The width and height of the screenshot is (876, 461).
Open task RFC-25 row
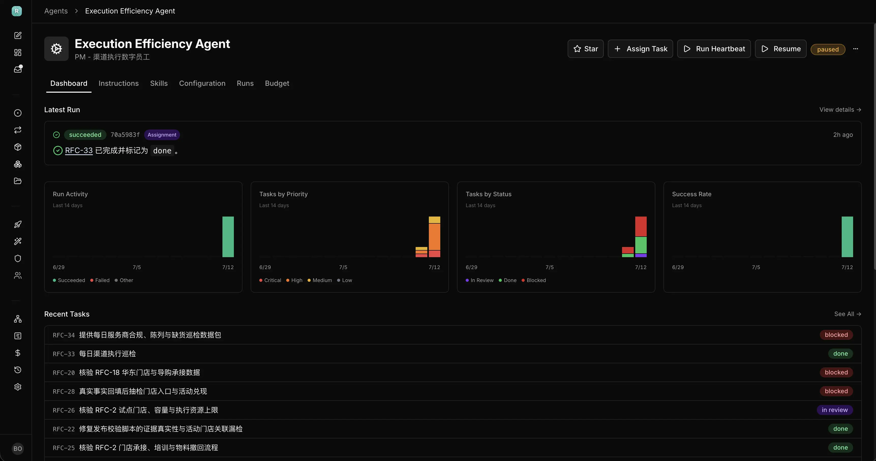click(x=453, y=448)
